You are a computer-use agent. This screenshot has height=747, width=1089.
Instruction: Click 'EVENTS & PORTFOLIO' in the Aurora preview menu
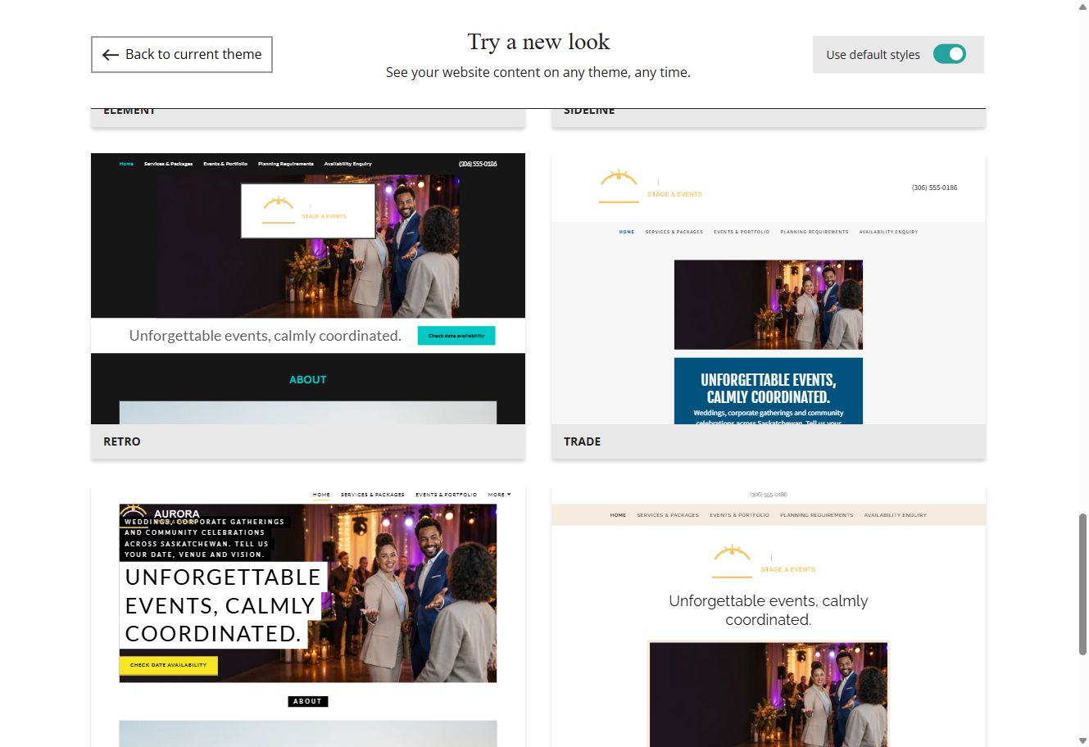coord(446,495)
